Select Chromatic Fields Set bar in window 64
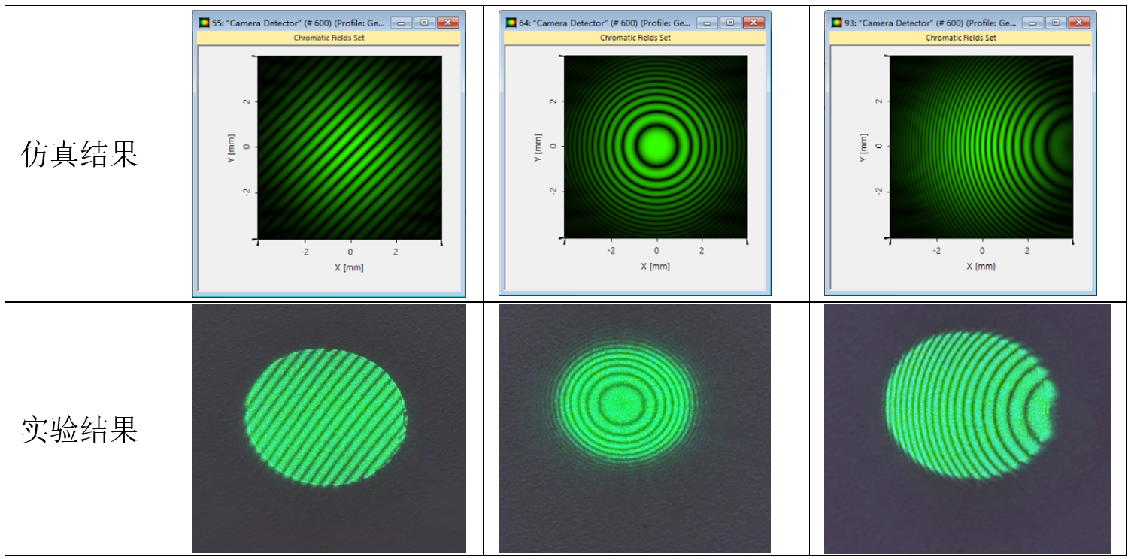Screen dimensions: 1131x559 coord(635,38)
